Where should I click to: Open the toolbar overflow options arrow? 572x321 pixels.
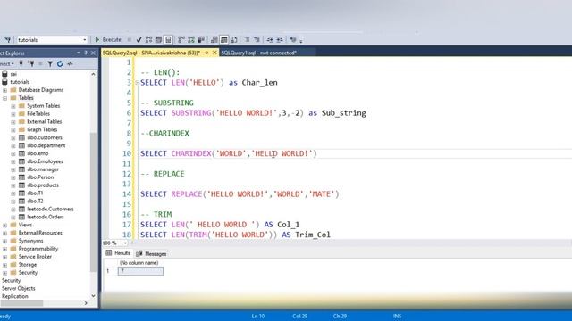[x=301, y=41]
